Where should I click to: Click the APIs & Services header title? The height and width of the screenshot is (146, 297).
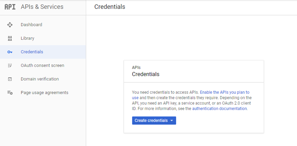click(42, 7)
